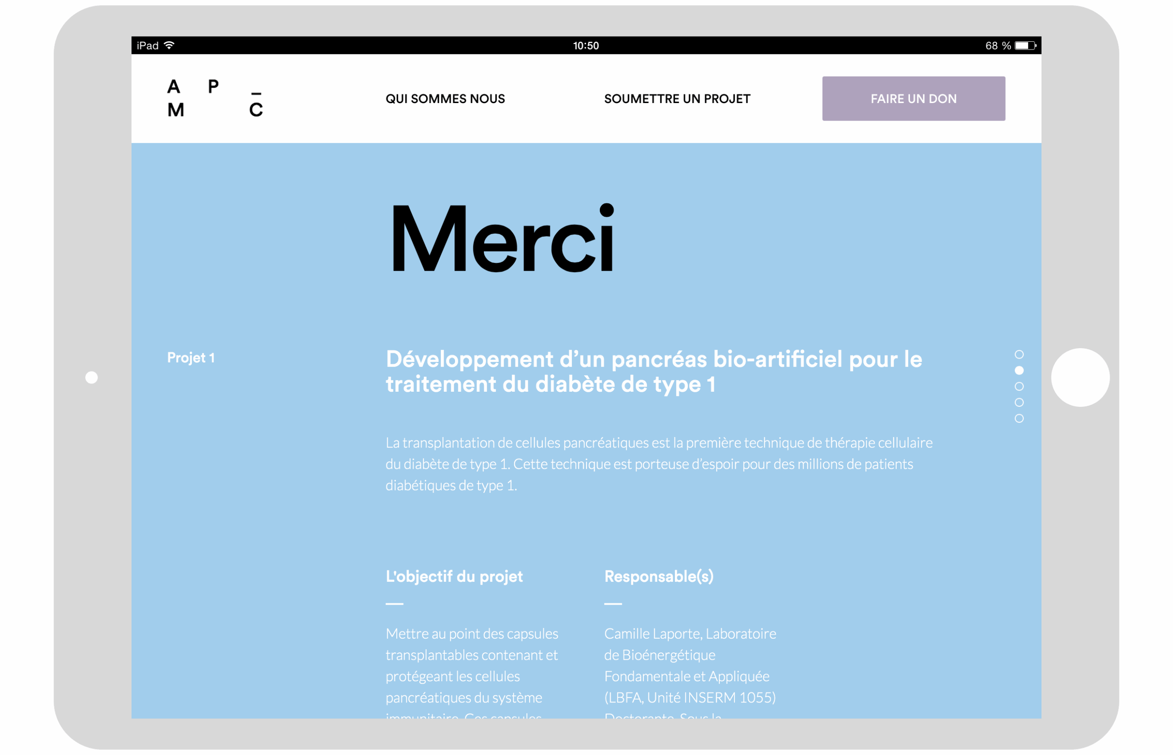Select the last pagination dot
This screenshot has width=1173, height=755.
point(1020,419)
